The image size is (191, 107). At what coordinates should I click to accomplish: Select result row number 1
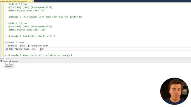[1, 67]
